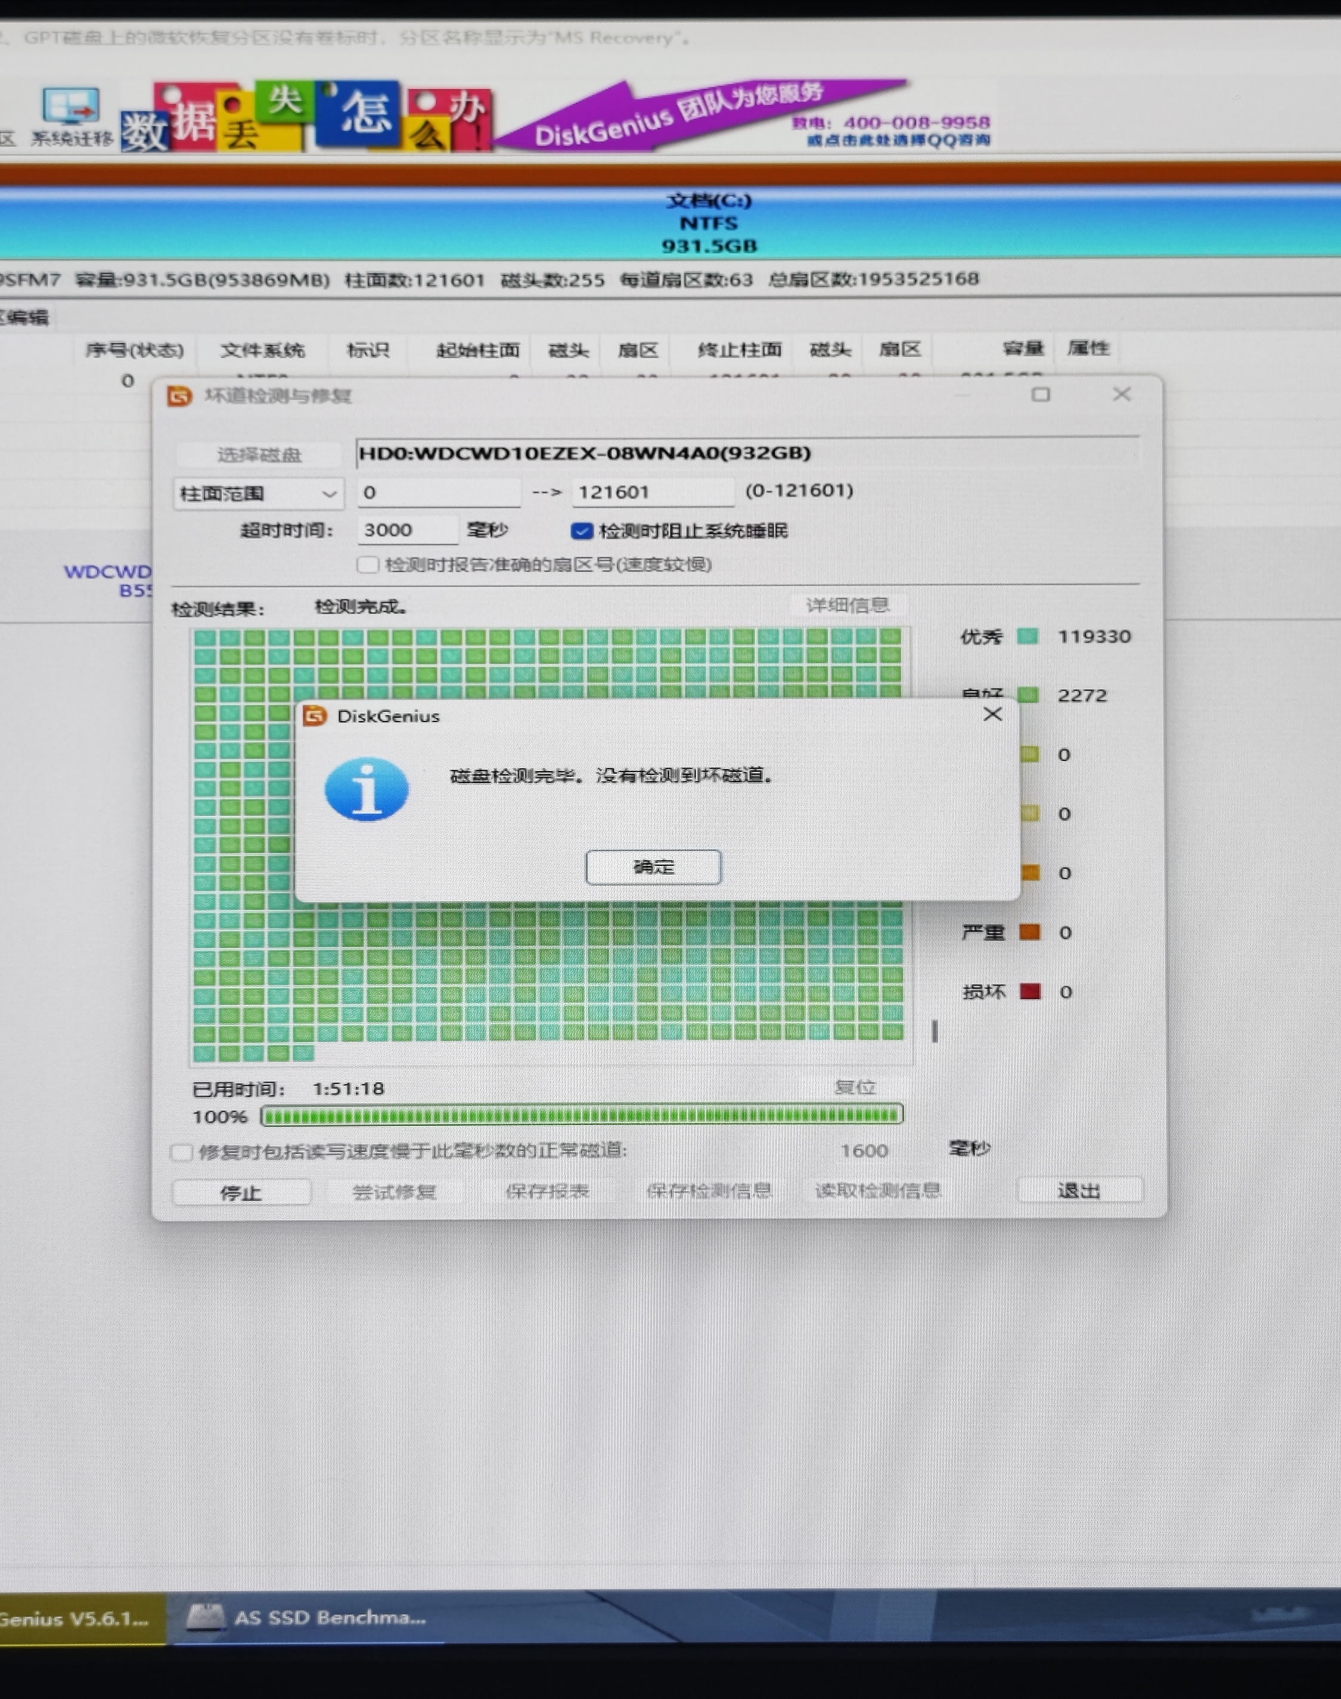The width and height of the screenshot is (1341, 1699).
Task: Click the green swatch beside 2272
Action: [x=1028, y=695]
